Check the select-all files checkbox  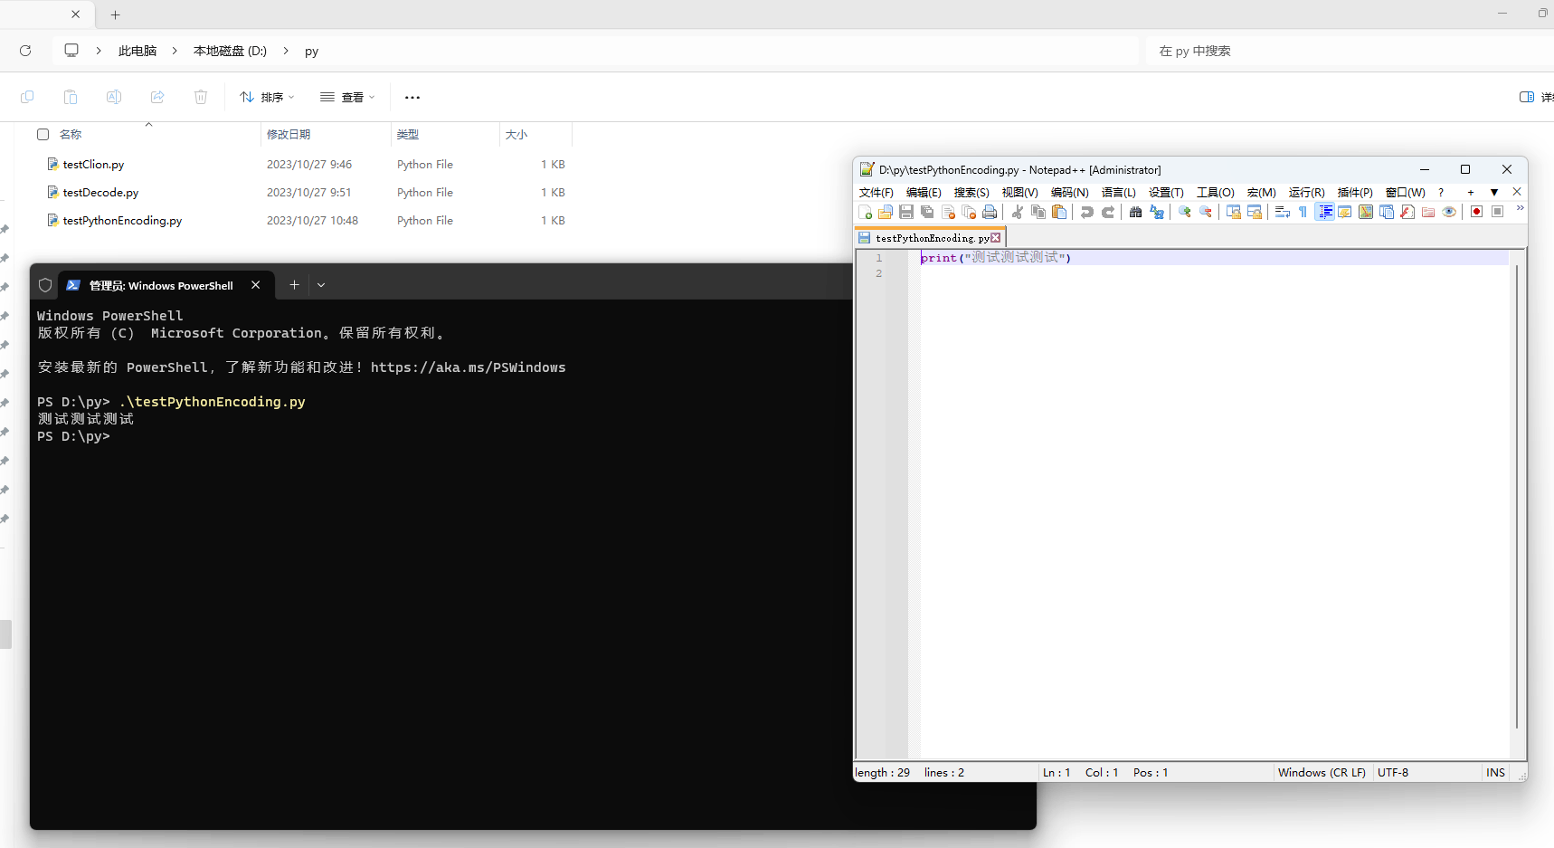click(x=43, y=134)
